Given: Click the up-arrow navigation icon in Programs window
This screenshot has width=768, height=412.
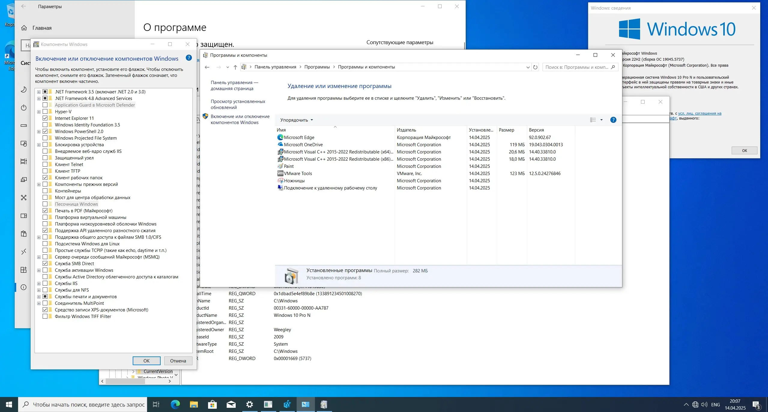Looking at the screenshot, I should point(235,67).
